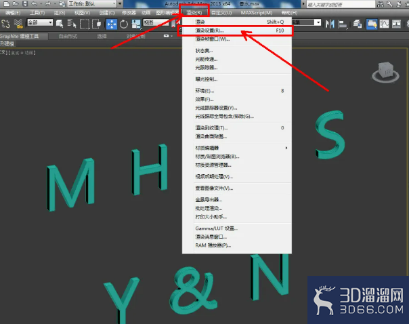The height and width of the screenshot is (324, 409).
Task: Click the Undo arrow icon
Action: pyautogui.click(x=34, y=3)
